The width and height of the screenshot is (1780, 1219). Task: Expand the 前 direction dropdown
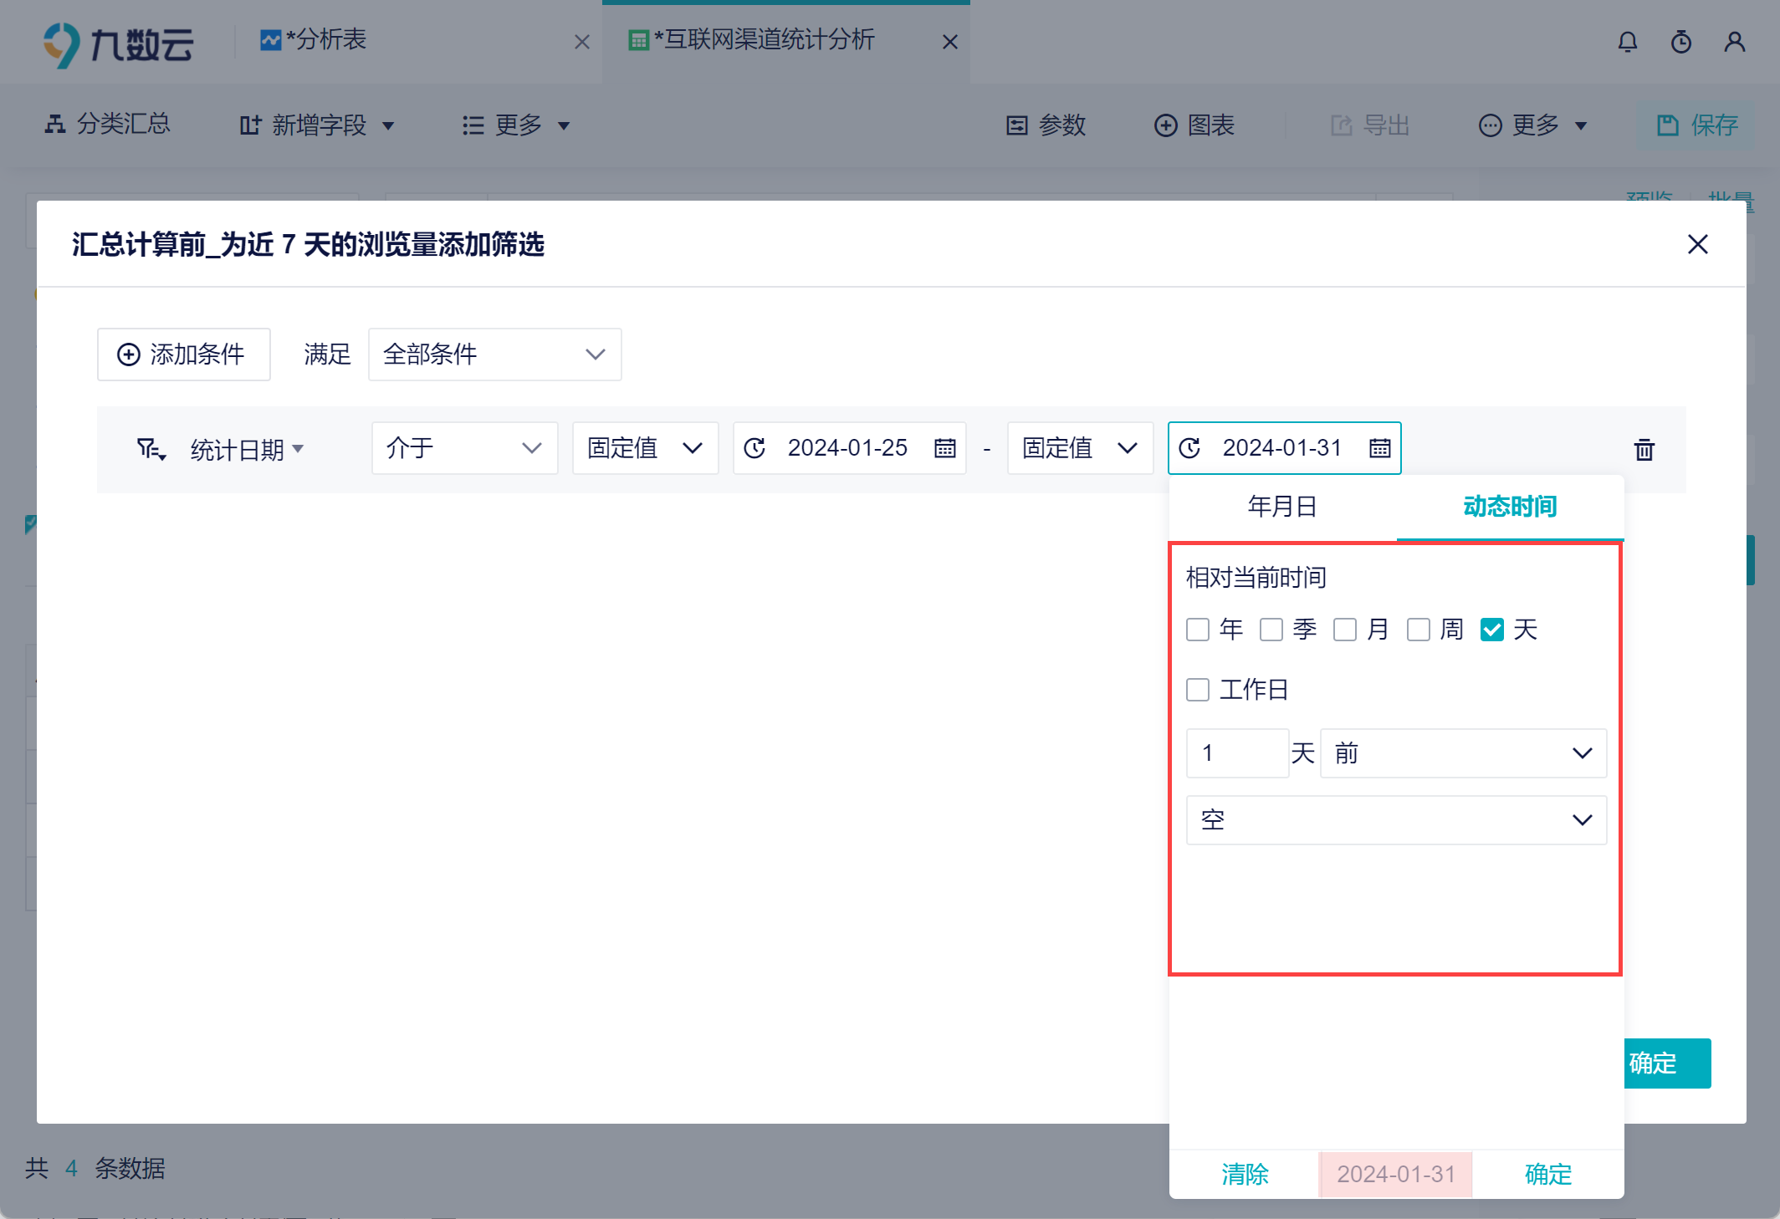click(x=1462, y=753)
